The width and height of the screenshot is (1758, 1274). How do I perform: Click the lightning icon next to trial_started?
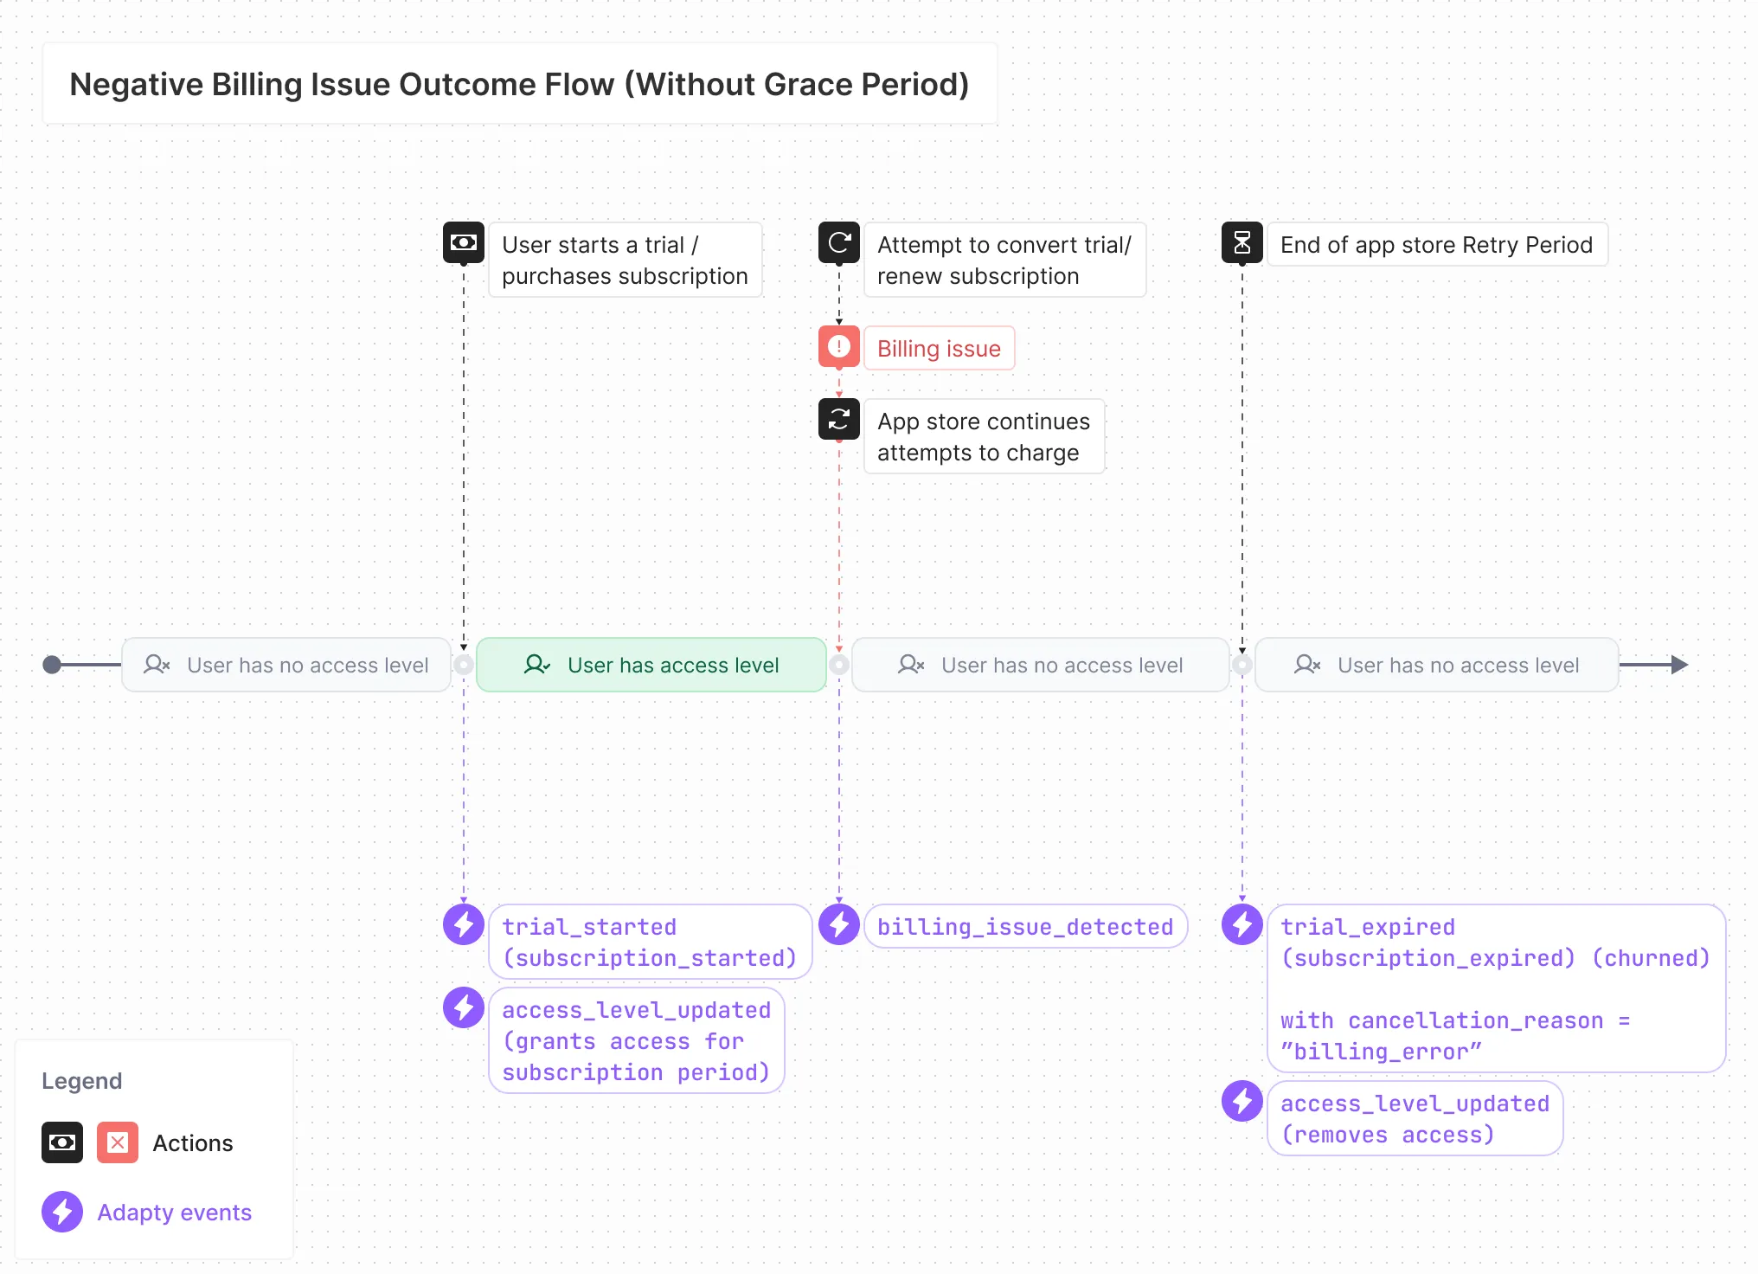463,924
